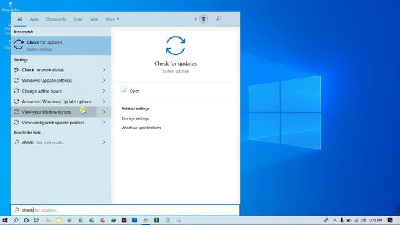Click the sync icon next to Windows Update settings

pos(16,81)
